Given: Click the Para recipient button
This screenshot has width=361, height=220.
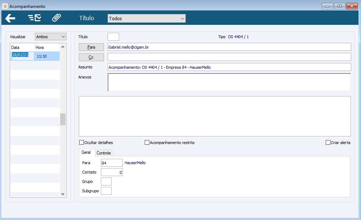Looking at the screenshot, I should [91, 47].
